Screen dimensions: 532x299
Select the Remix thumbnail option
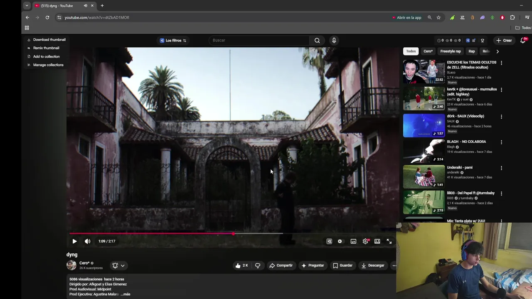43,48
